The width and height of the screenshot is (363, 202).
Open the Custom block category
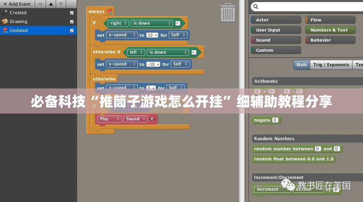click(276, 50)
